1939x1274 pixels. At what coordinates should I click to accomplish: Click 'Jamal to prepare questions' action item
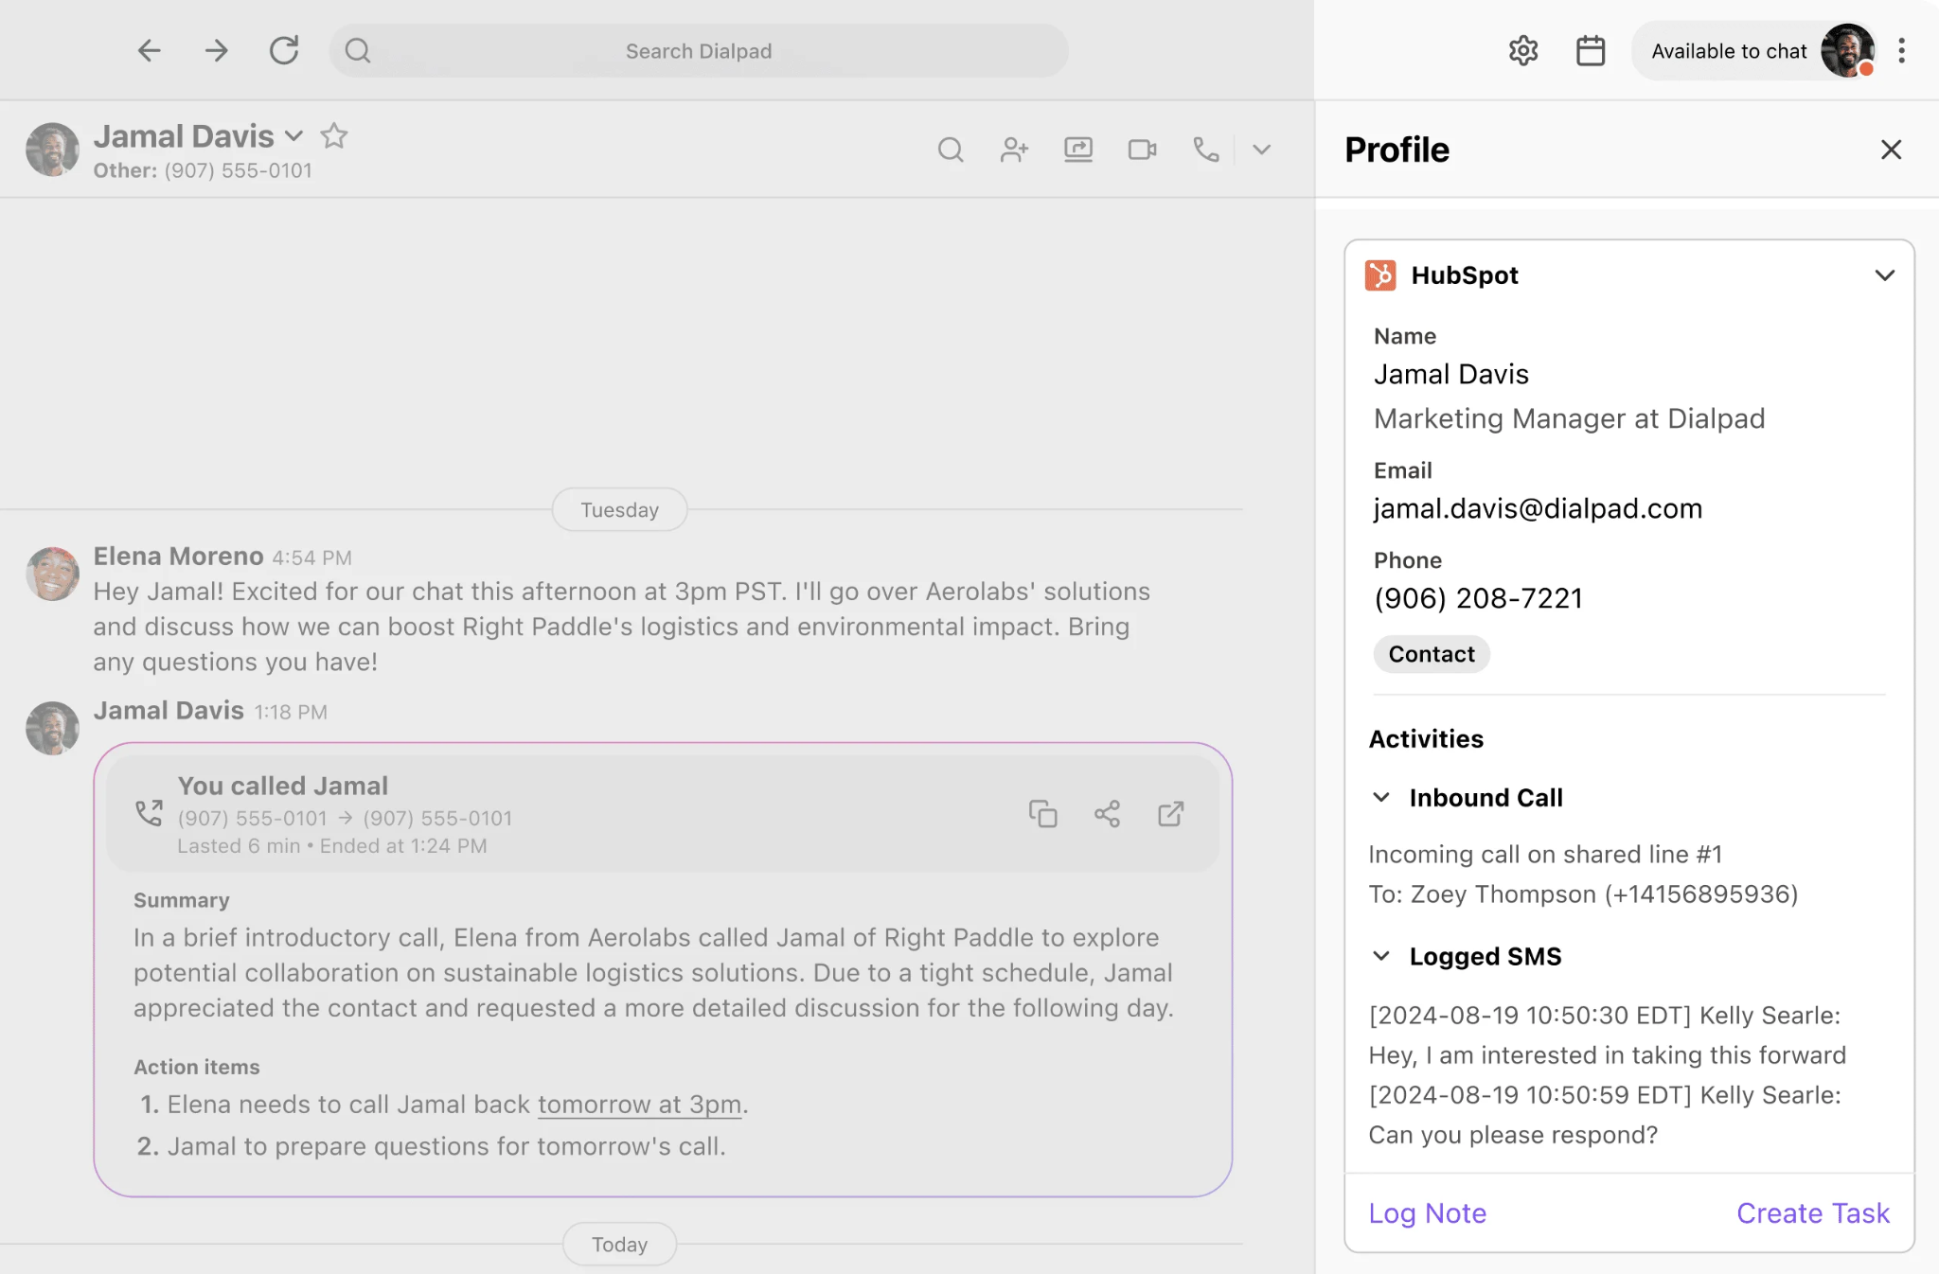446,1146
